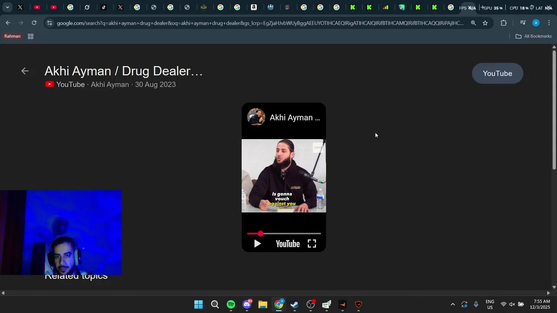Open the Chrome profile avatar
Image resolution: width=557 pixels, height=313 pixels.
coord(536,23)
